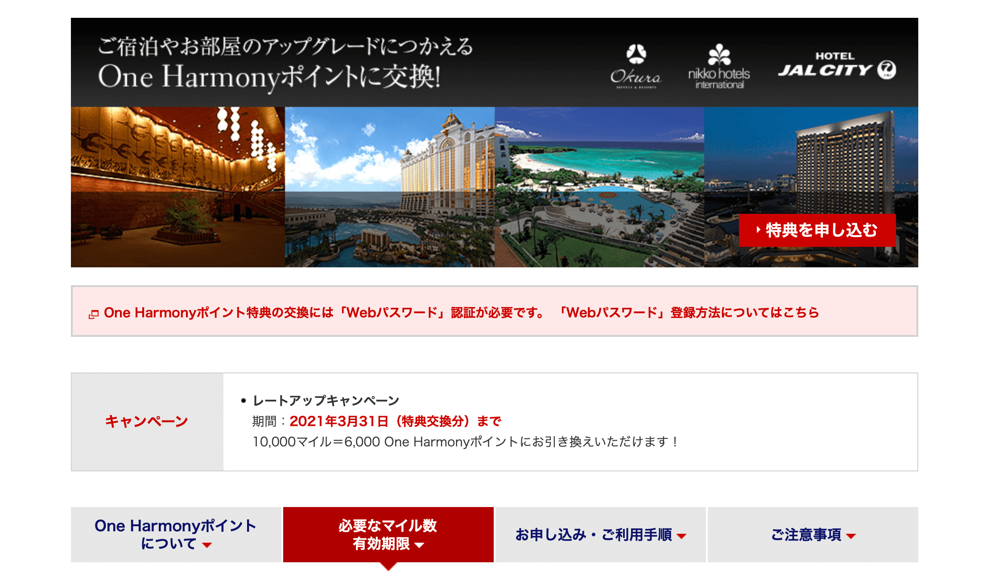Click the white arrow beside 有効期限
999x581 pixels.
point(419,545)
